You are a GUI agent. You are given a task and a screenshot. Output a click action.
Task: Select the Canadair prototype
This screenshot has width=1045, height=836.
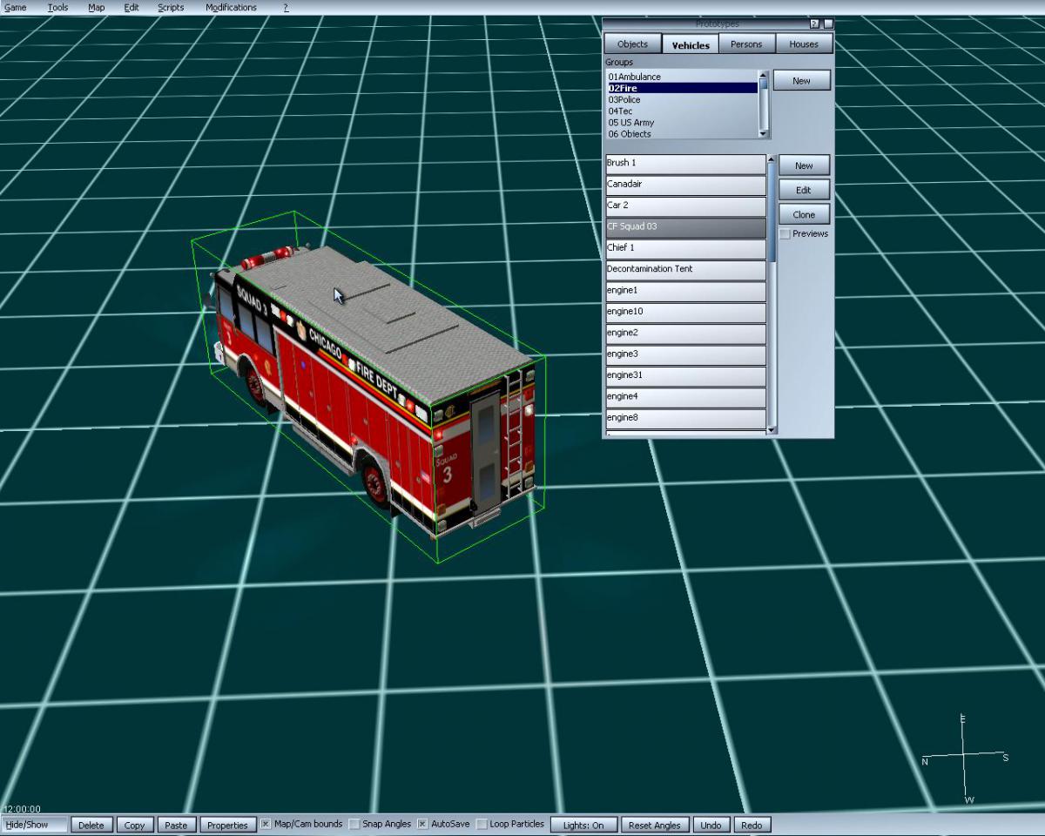click(685, 185)
